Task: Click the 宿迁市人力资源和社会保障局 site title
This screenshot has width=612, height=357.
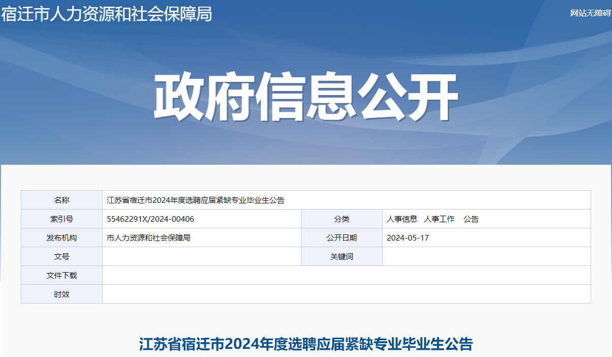Action: click(x=106, y=14)
